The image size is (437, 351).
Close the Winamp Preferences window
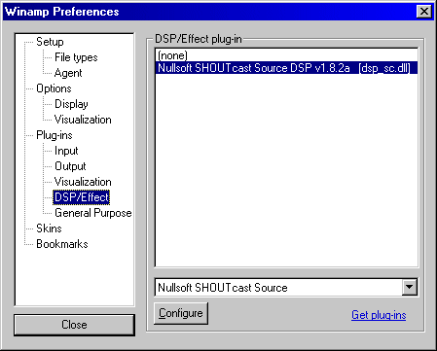coord(424,12)
